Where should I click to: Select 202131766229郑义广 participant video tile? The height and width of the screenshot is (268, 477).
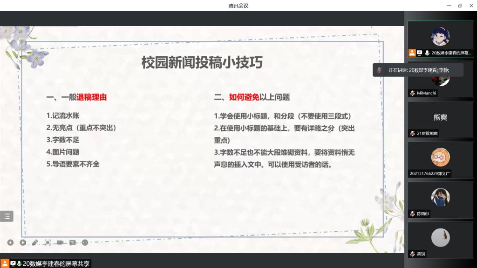click(x=440, y=157)
